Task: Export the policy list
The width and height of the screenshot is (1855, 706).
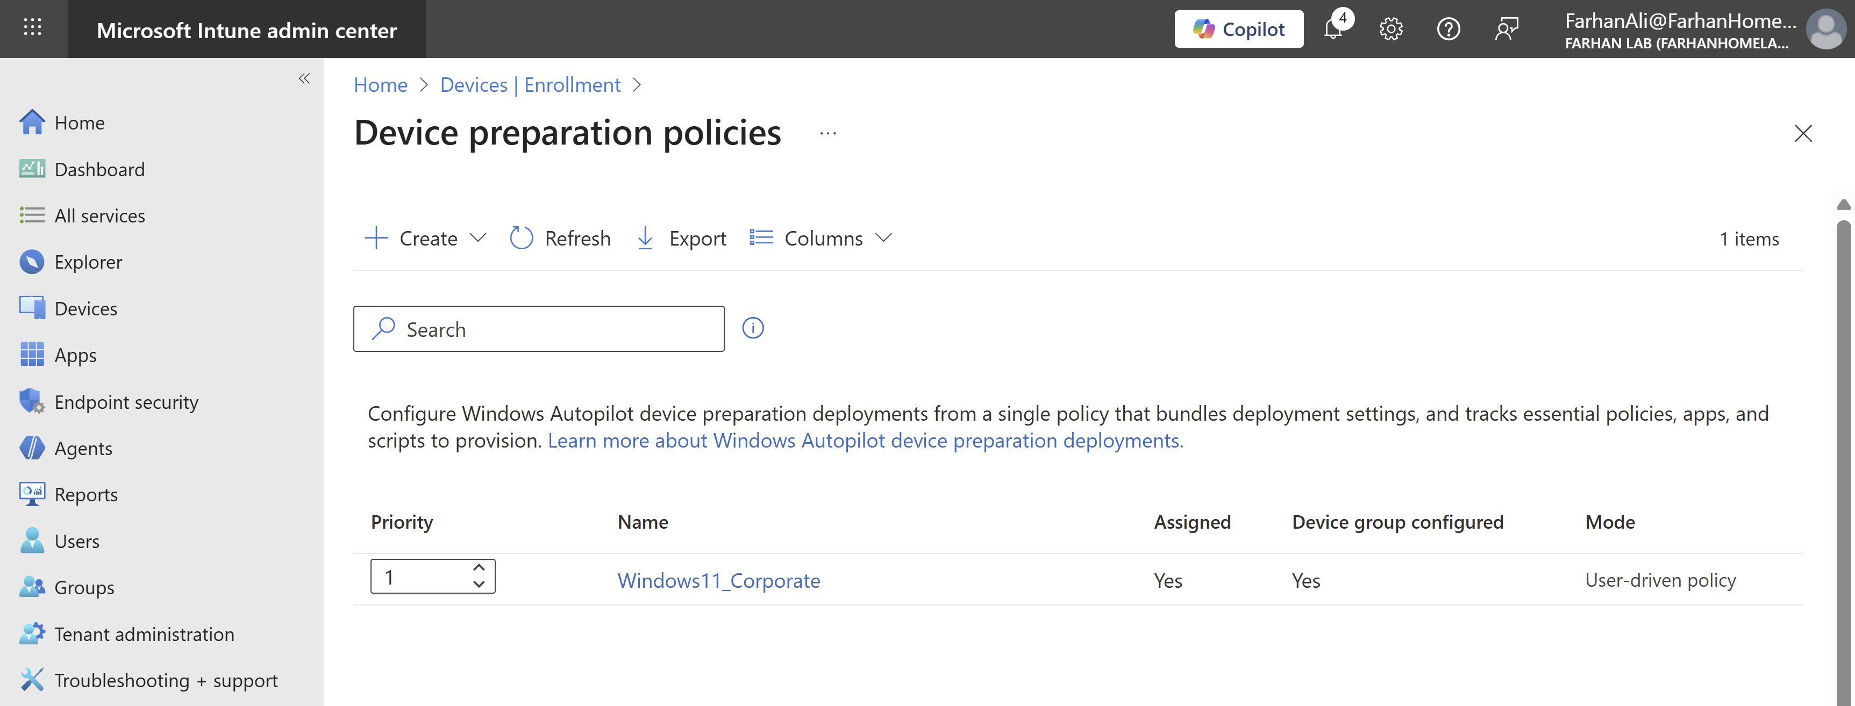Action: [x=681, y=238]
